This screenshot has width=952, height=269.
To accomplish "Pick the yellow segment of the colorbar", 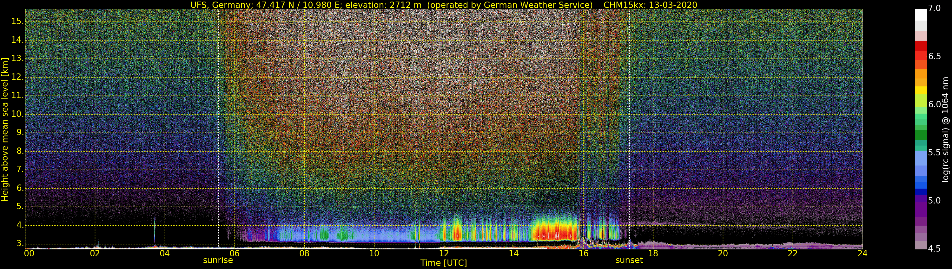I will coord(921,90).
